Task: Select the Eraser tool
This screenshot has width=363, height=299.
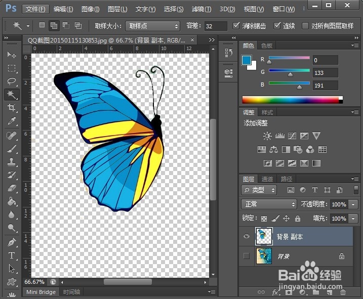Action: (11, 188)
